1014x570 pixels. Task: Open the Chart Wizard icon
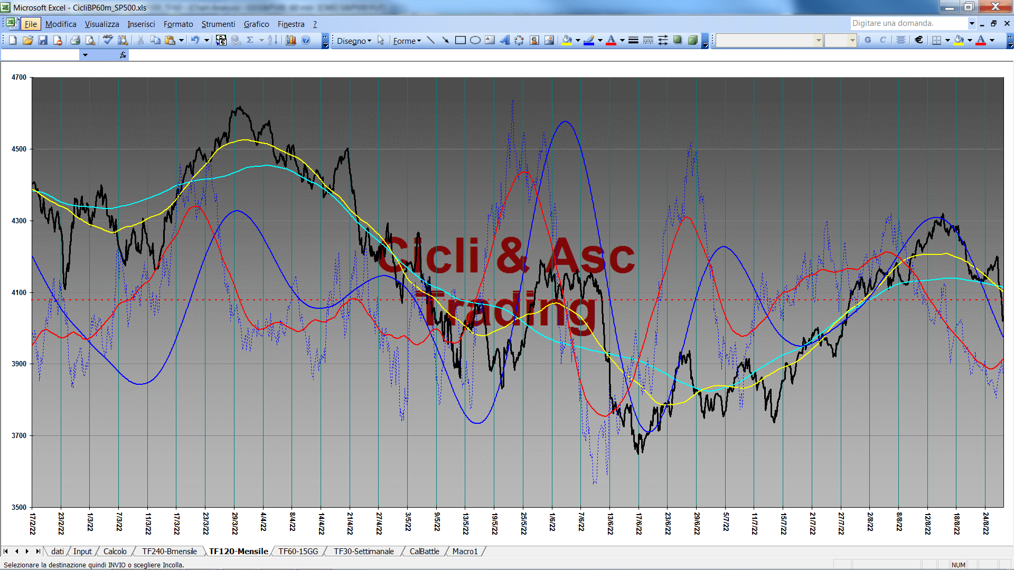(290, 40)
